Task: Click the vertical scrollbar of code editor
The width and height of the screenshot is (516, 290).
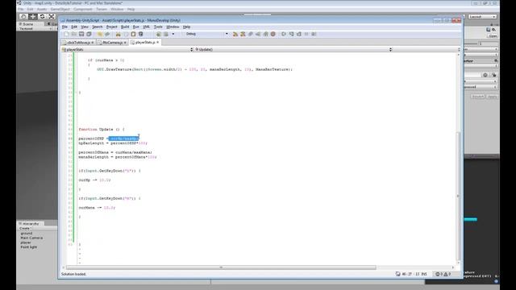Action: pyautogui.click(x=458, y=196)
